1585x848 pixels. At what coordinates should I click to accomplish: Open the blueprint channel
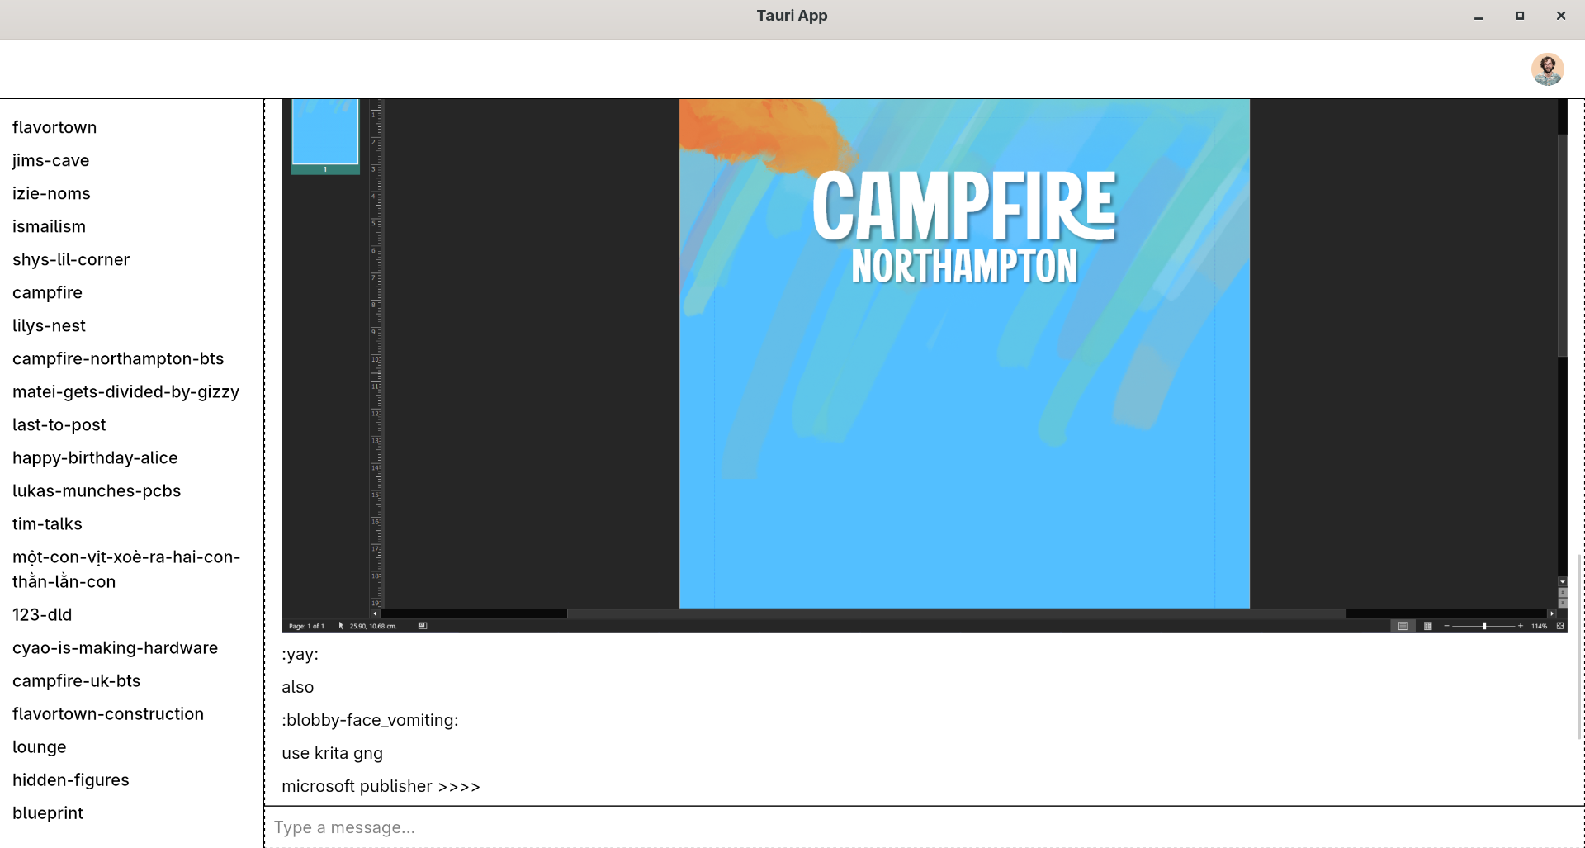tap(48, 812)
